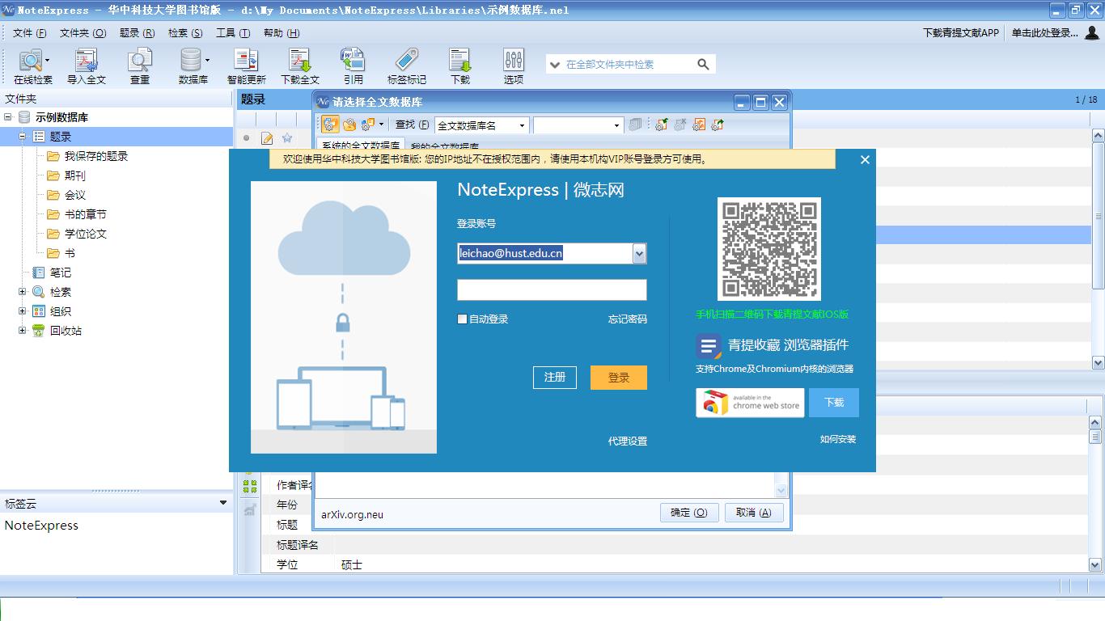Open dropdown arrow next to third gear icon
The height and width of the screenshot is (621, 1105).
tap(381, 125)
